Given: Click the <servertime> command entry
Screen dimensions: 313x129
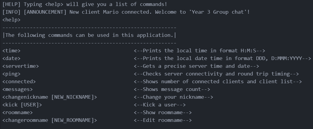Looking at the screenshot, I should [20, 66].
